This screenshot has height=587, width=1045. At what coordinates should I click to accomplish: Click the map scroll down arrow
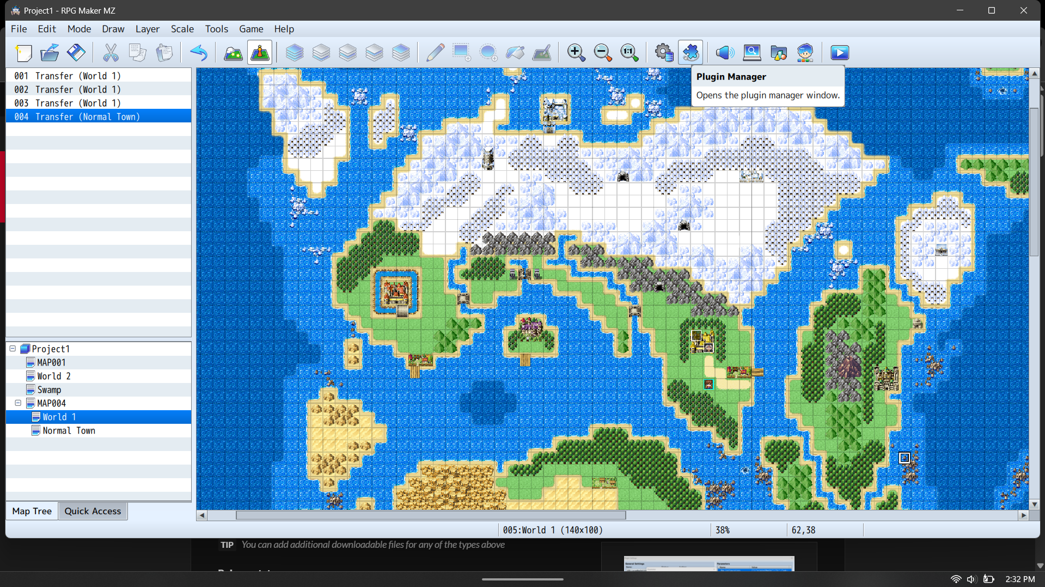[x=1034, y=505]
